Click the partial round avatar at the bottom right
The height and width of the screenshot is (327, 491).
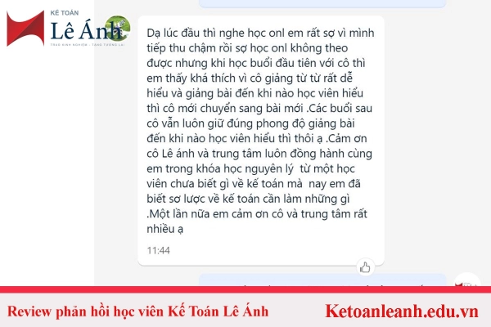click(x=467, y=280)
